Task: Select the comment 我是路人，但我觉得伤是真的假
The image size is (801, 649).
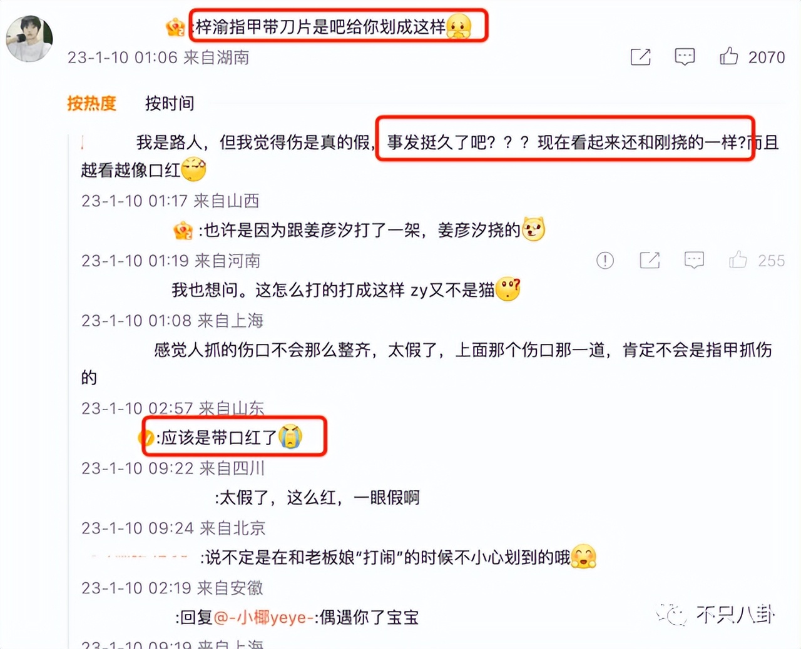Action: pos(254,143)
